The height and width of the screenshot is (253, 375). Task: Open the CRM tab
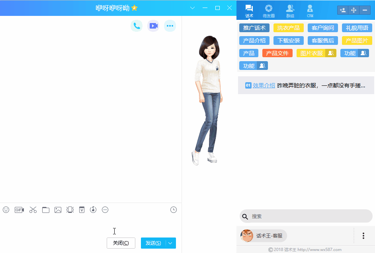click(310, 11)
